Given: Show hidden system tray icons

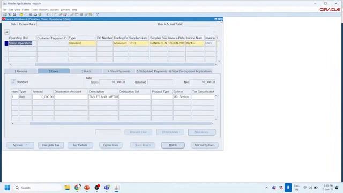Looking at the screenshot, I should point(267,188).
